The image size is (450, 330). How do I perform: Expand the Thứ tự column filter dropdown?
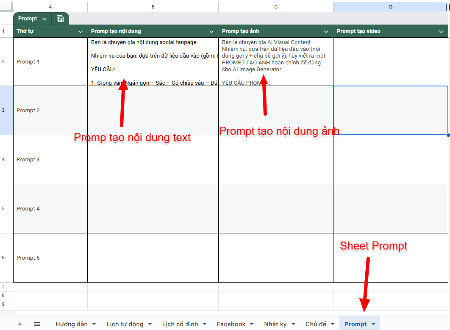(x=81, y=31)
